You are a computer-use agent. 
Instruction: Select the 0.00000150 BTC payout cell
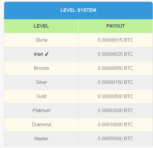pyautogui.click(x=115, y=82)
